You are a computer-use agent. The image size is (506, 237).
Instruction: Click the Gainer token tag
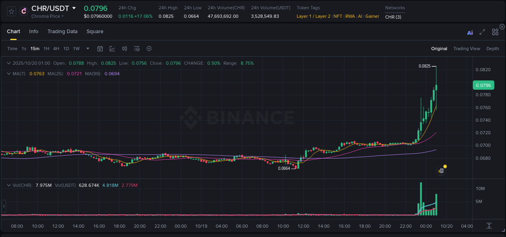pyautogui.click(x=372, y=17)
